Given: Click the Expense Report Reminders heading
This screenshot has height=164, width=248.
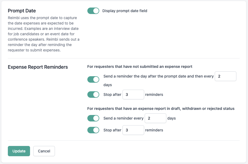Looking at the screenshot, I should coord(38,67).
